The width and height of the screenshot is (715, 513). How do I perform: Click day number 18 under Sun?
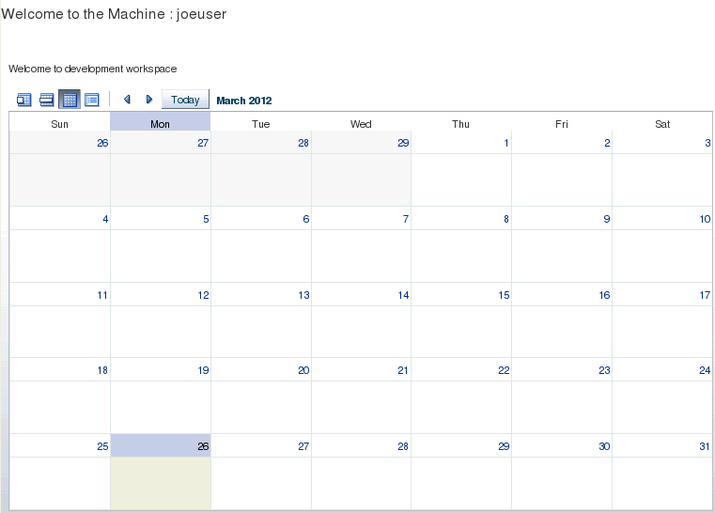(102, 370)
